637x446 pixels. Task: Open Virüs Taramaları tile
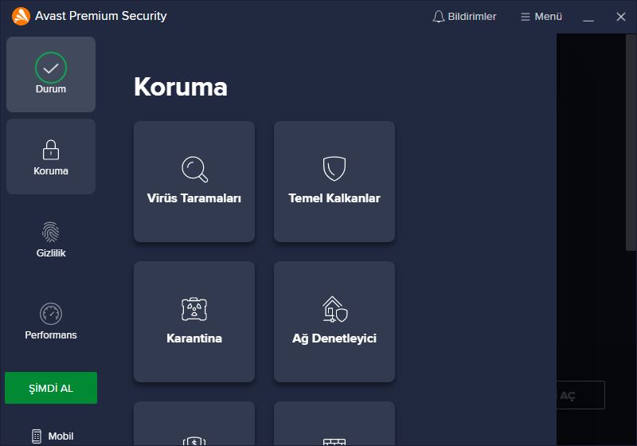pyautogui.click(x=194, y=182)
